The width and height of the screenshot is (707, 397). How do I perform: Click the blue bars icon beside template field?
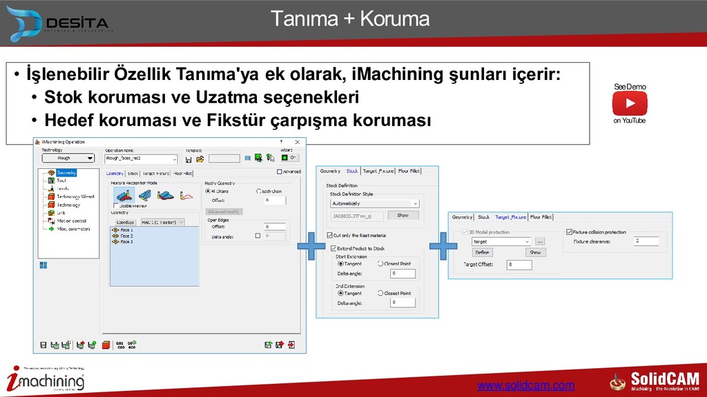[248, 158]
